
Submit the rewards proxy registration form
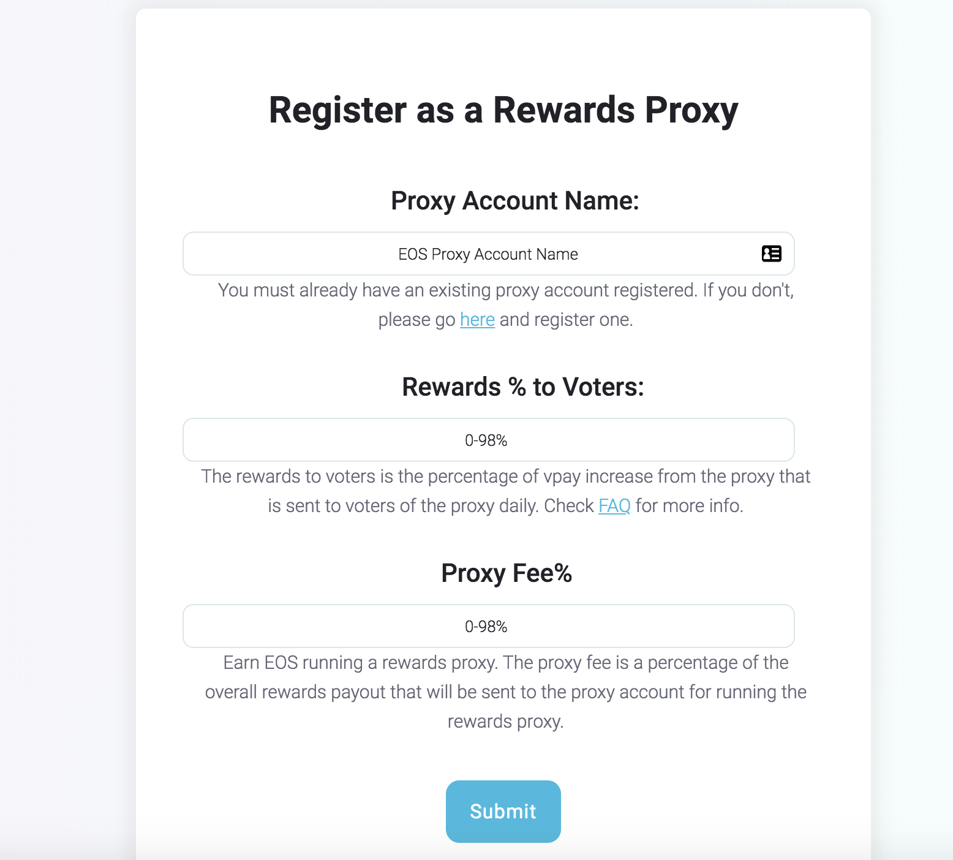[x=503, y=811]
